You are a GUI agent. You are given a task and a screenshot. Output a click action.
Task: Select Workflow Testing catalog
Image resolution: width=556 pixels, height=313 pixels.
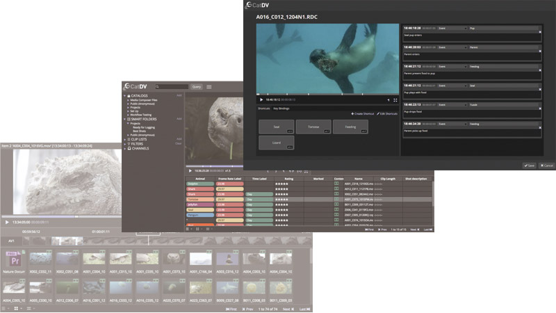(141, 115)
